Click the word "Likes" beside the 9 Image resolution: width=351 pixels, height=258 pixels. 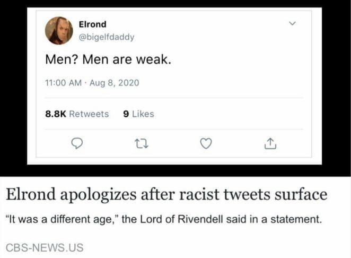[142, 114]
